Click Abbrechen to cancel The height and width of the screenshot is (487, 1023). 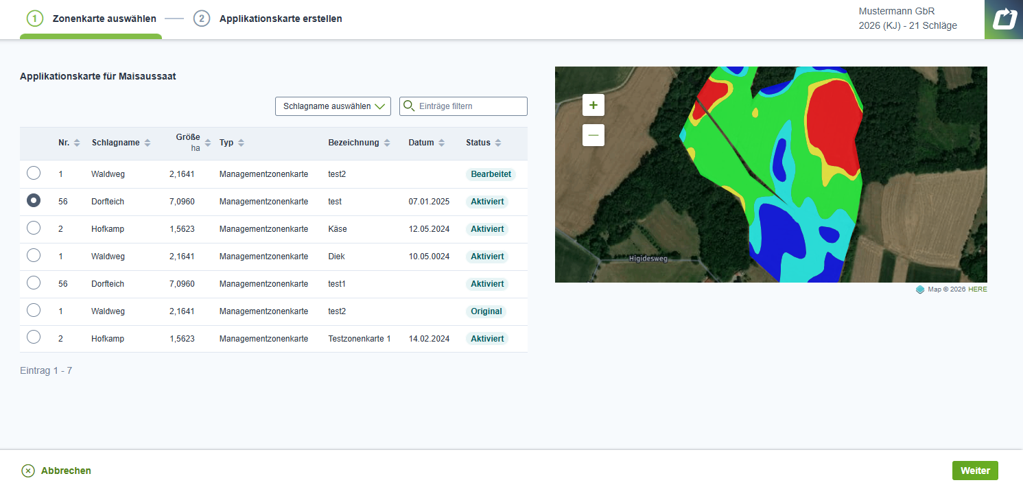56,471
